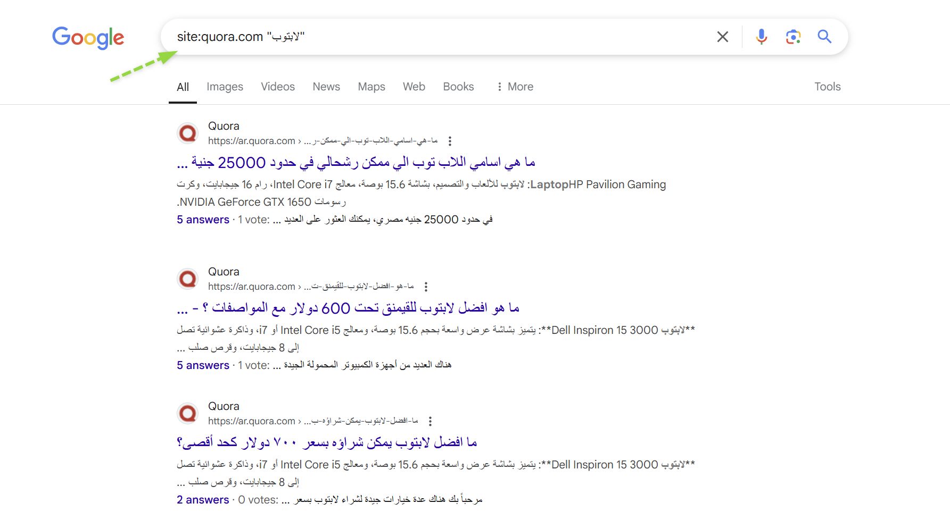Open Google Lens image search
Screen dimensions: 950x520
pos(793,37)
